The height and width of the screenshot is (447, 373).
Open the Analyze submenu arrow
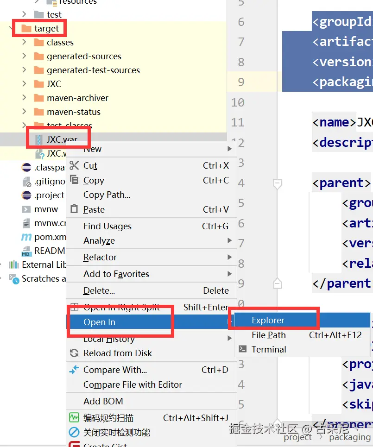coord(229,240)
